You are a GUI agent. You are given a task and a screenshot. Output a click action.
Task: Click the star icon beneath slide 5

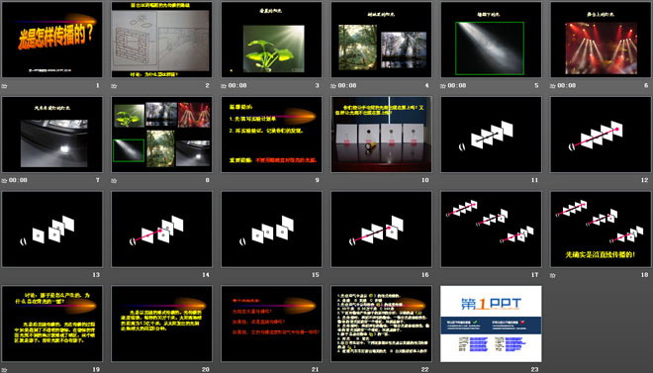pyautogui.click(x=443, y=86)
